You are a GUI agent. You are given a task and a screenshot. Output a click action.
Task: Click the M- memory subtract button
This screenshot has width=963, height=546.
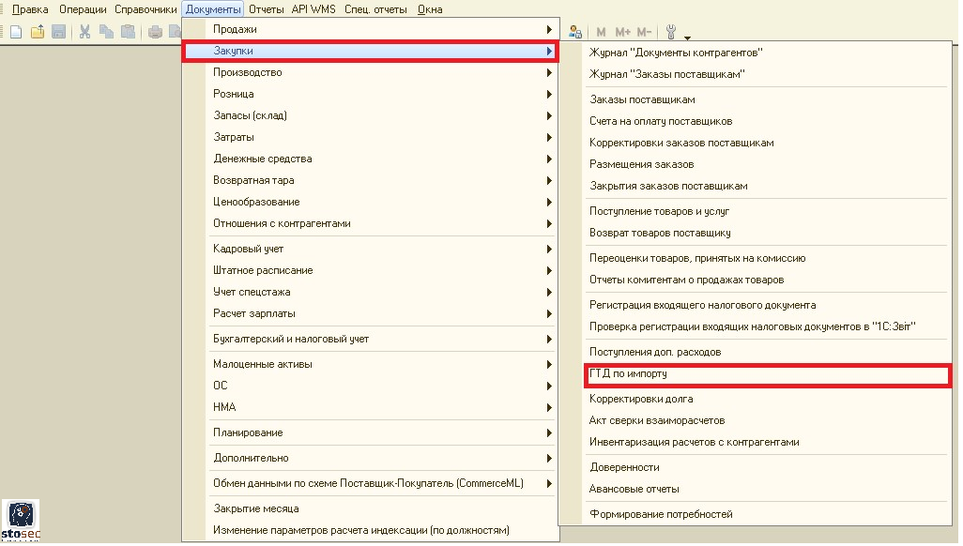coord(644,32)
